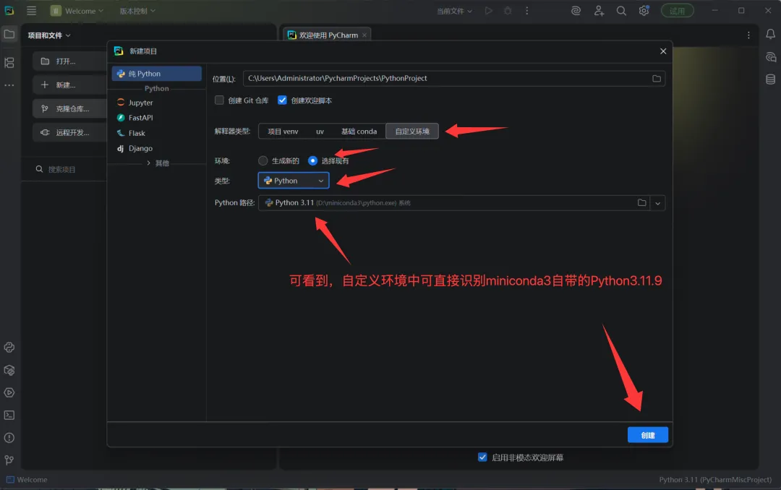Select the uv interpreter type

(320, 132)
